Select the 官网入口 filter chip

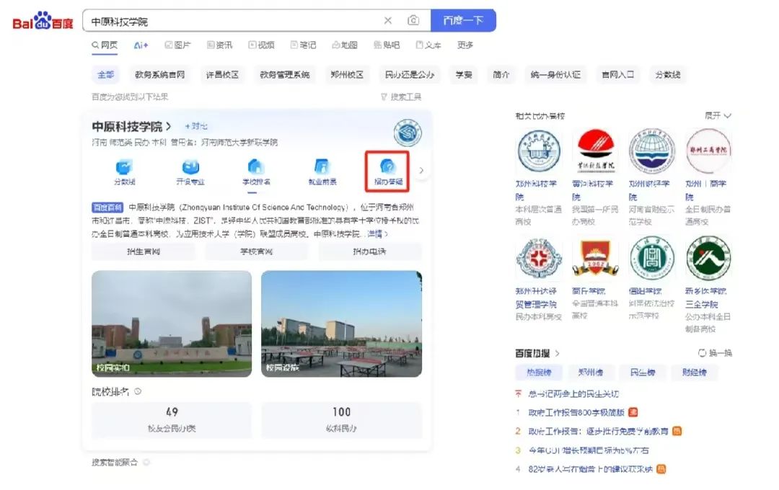pos(617,75)
